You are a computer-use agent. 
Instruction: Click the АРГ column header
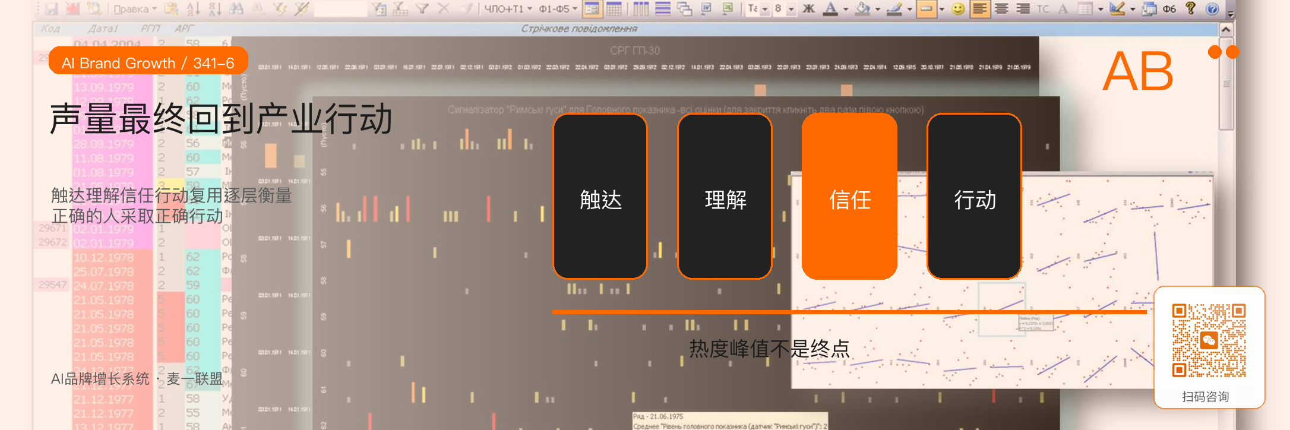click(184, 29)
